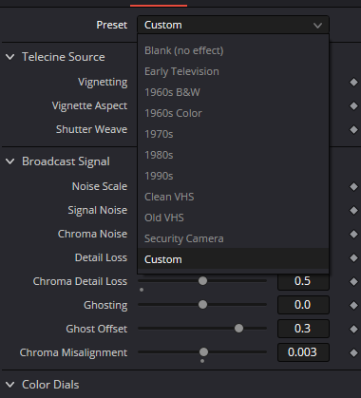Choose the 1970s preset
The height and width of the screenshot is (398, 361).
pos(233,134)
